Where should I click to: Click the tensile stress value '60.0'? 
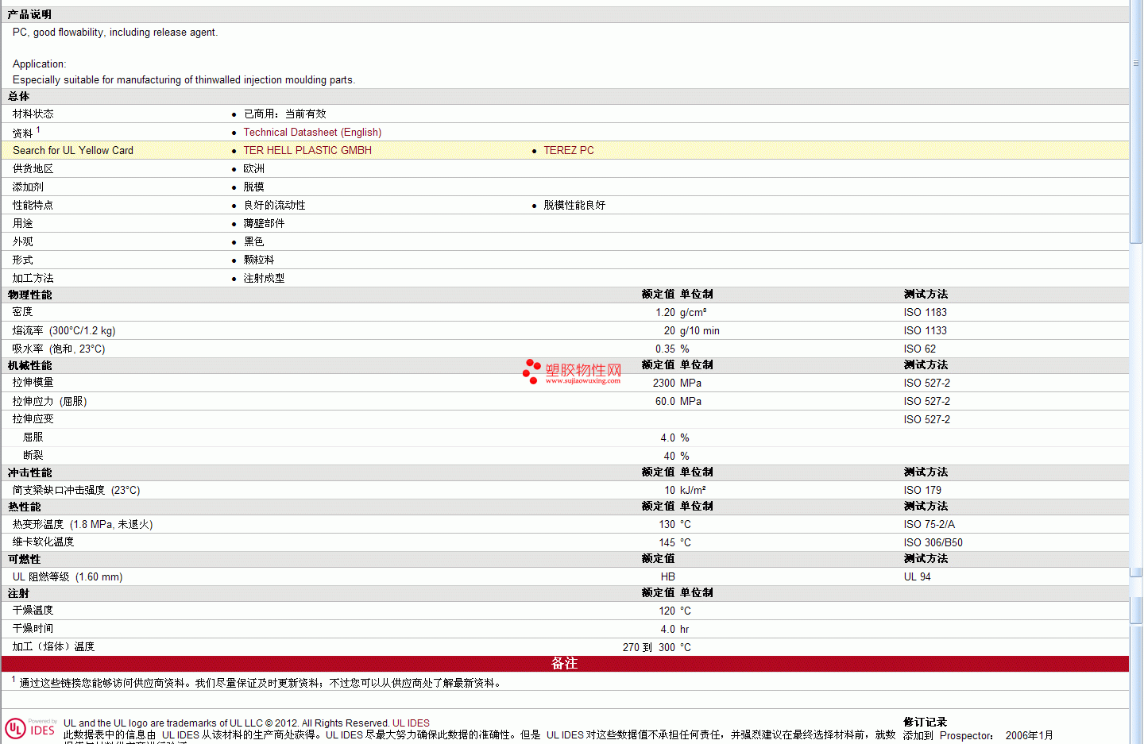[666, 402]
